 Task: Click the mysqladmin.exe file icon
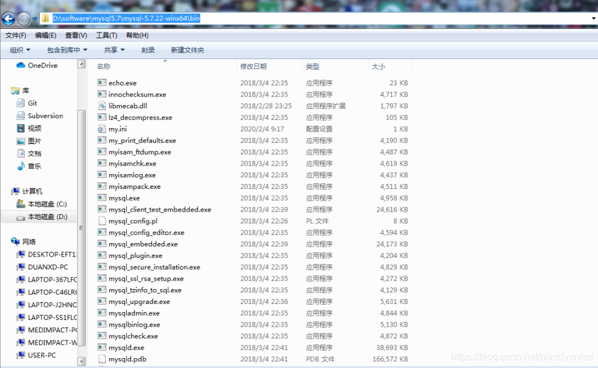[x=102, y=313]
